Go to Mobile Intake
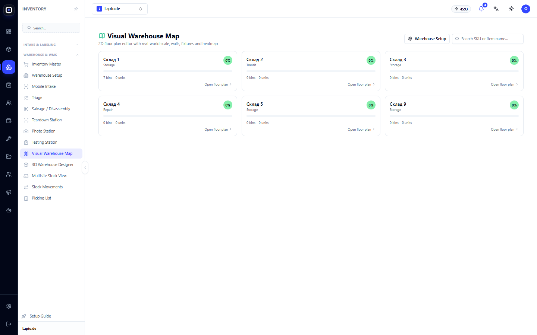This screenshot has height=335, width=537. coord(51,87)
